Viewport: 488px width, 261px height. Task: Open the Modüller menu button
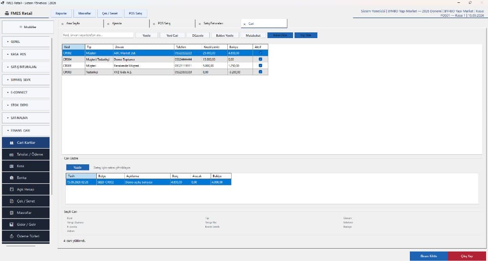28,27
